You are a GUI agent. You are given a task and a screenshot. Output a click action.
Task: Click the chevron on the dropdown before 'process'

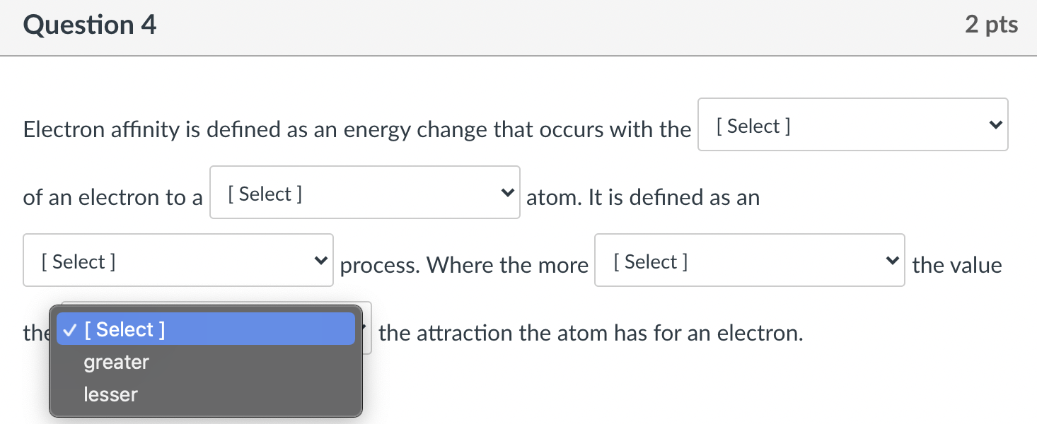(320, 260)
